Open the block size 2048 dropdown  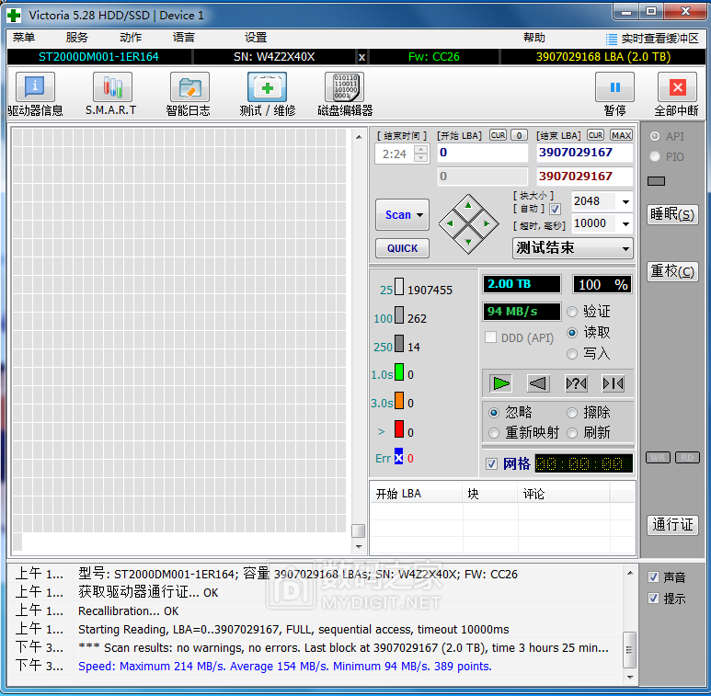click(x=625, y=201)
